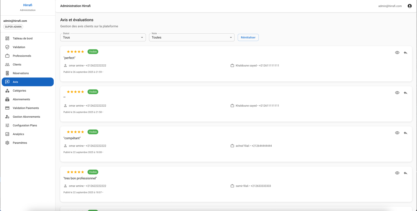Click the Hirrafi logo link
Viewport: 417px width, 211px height.
(x=28, y=5)
